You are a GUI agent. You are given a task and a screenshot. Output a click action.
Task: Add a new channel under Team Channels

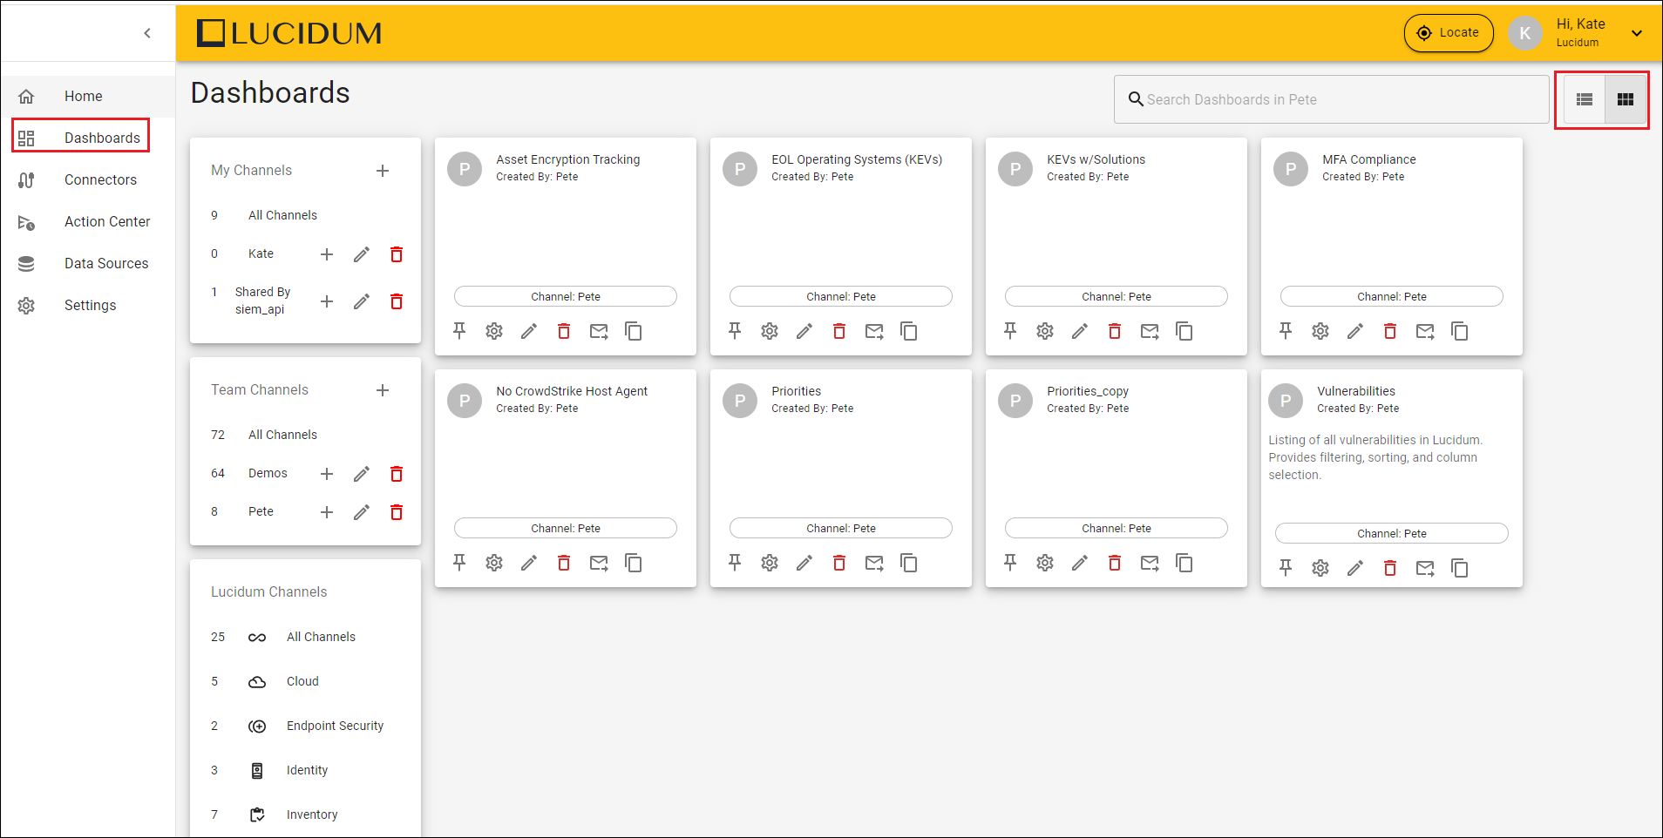tap(383, 390)
